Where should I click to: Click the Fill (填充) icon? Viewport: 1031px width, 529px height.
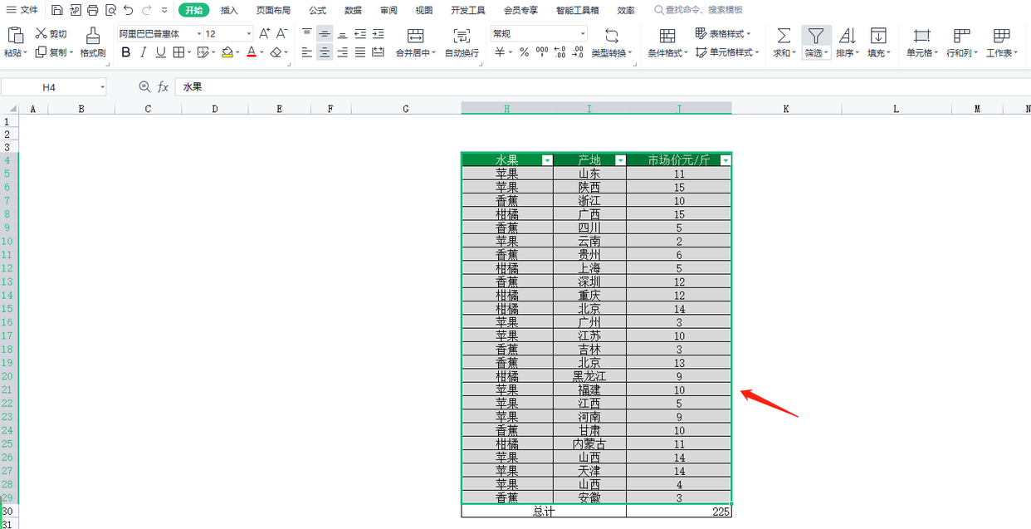point(878,35)
